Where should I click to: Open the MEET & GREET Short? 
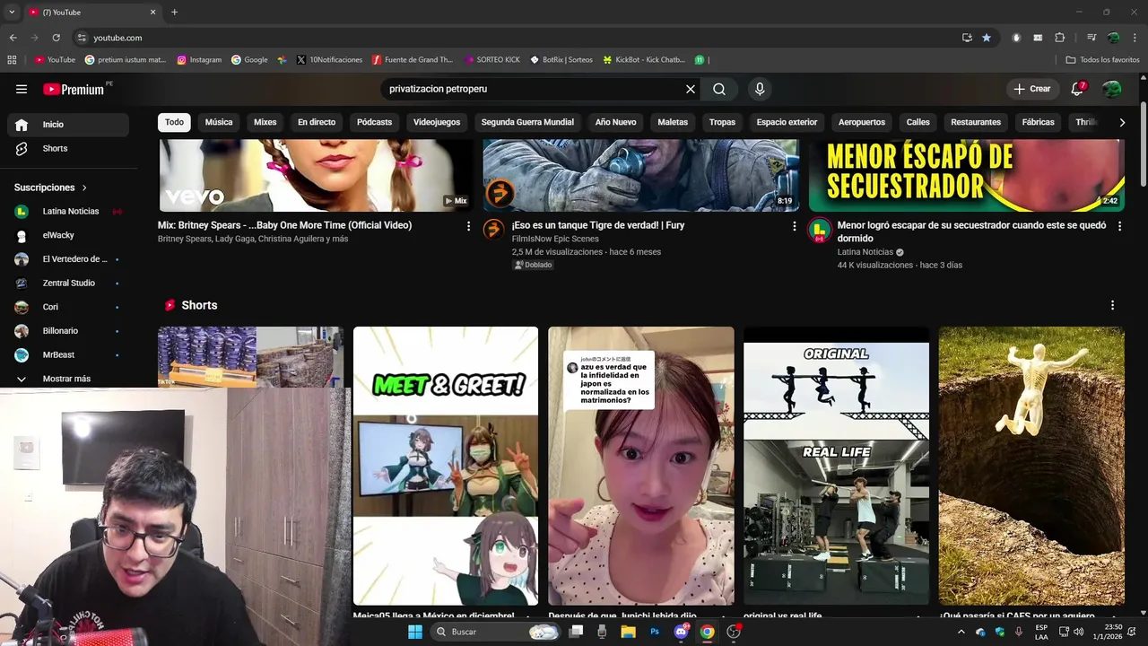(x=446, y=466)
